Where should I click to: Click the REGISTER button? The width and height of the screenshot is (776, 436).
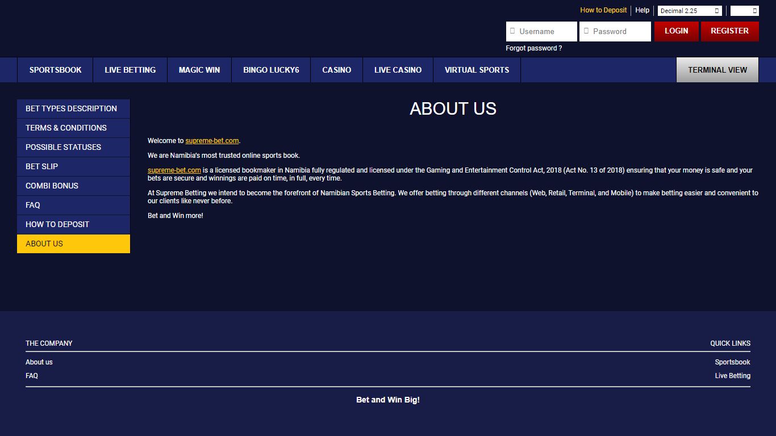(x=730, y=31)
